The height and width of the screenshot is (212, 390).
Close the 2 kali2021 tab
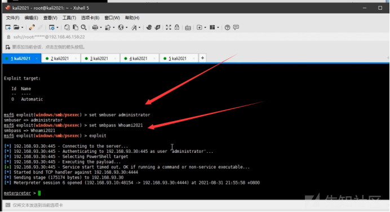point(76,59)
